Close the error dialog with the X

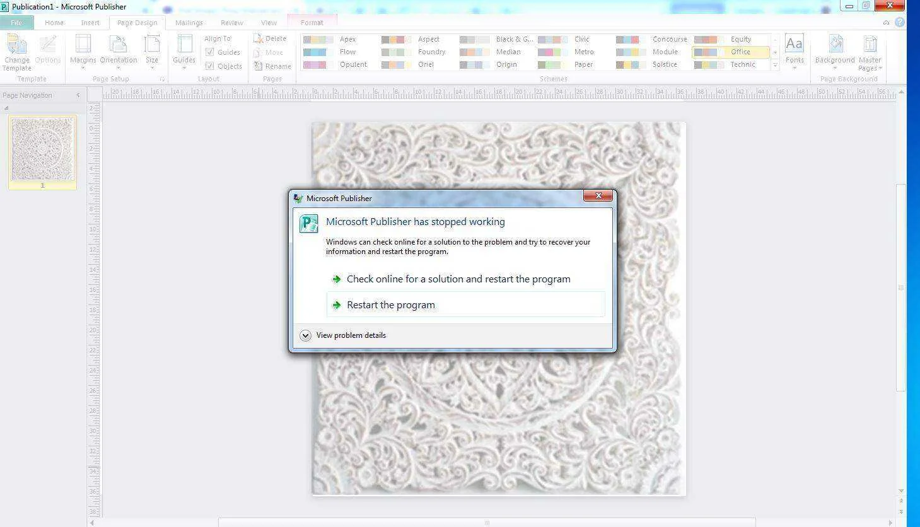click(598, 195)
